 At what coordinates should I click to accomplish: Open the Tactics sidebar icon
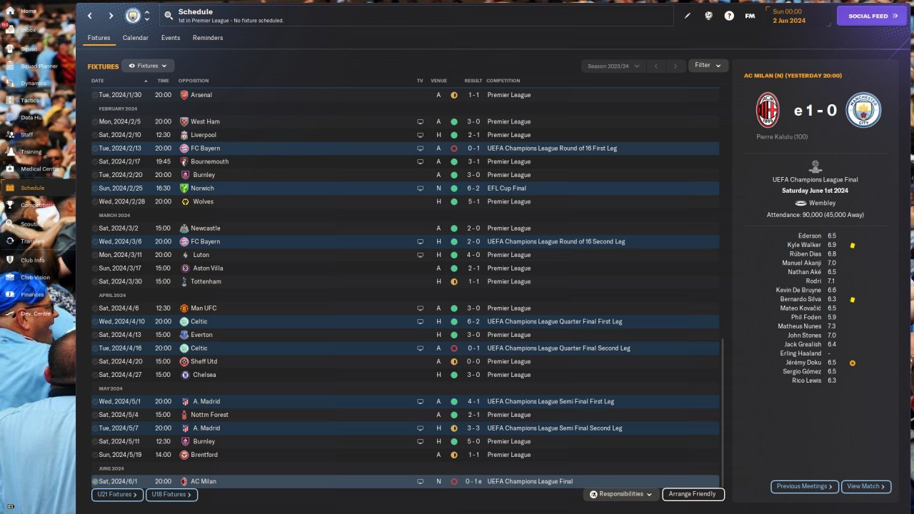pyautogui.click(x=10, y=100)
